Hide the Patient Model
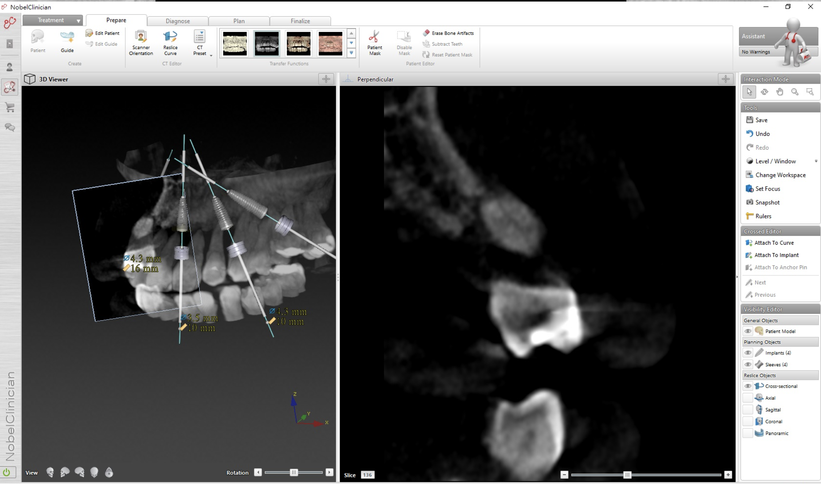This screenshot has width=821, height=484. coord(748,331)
